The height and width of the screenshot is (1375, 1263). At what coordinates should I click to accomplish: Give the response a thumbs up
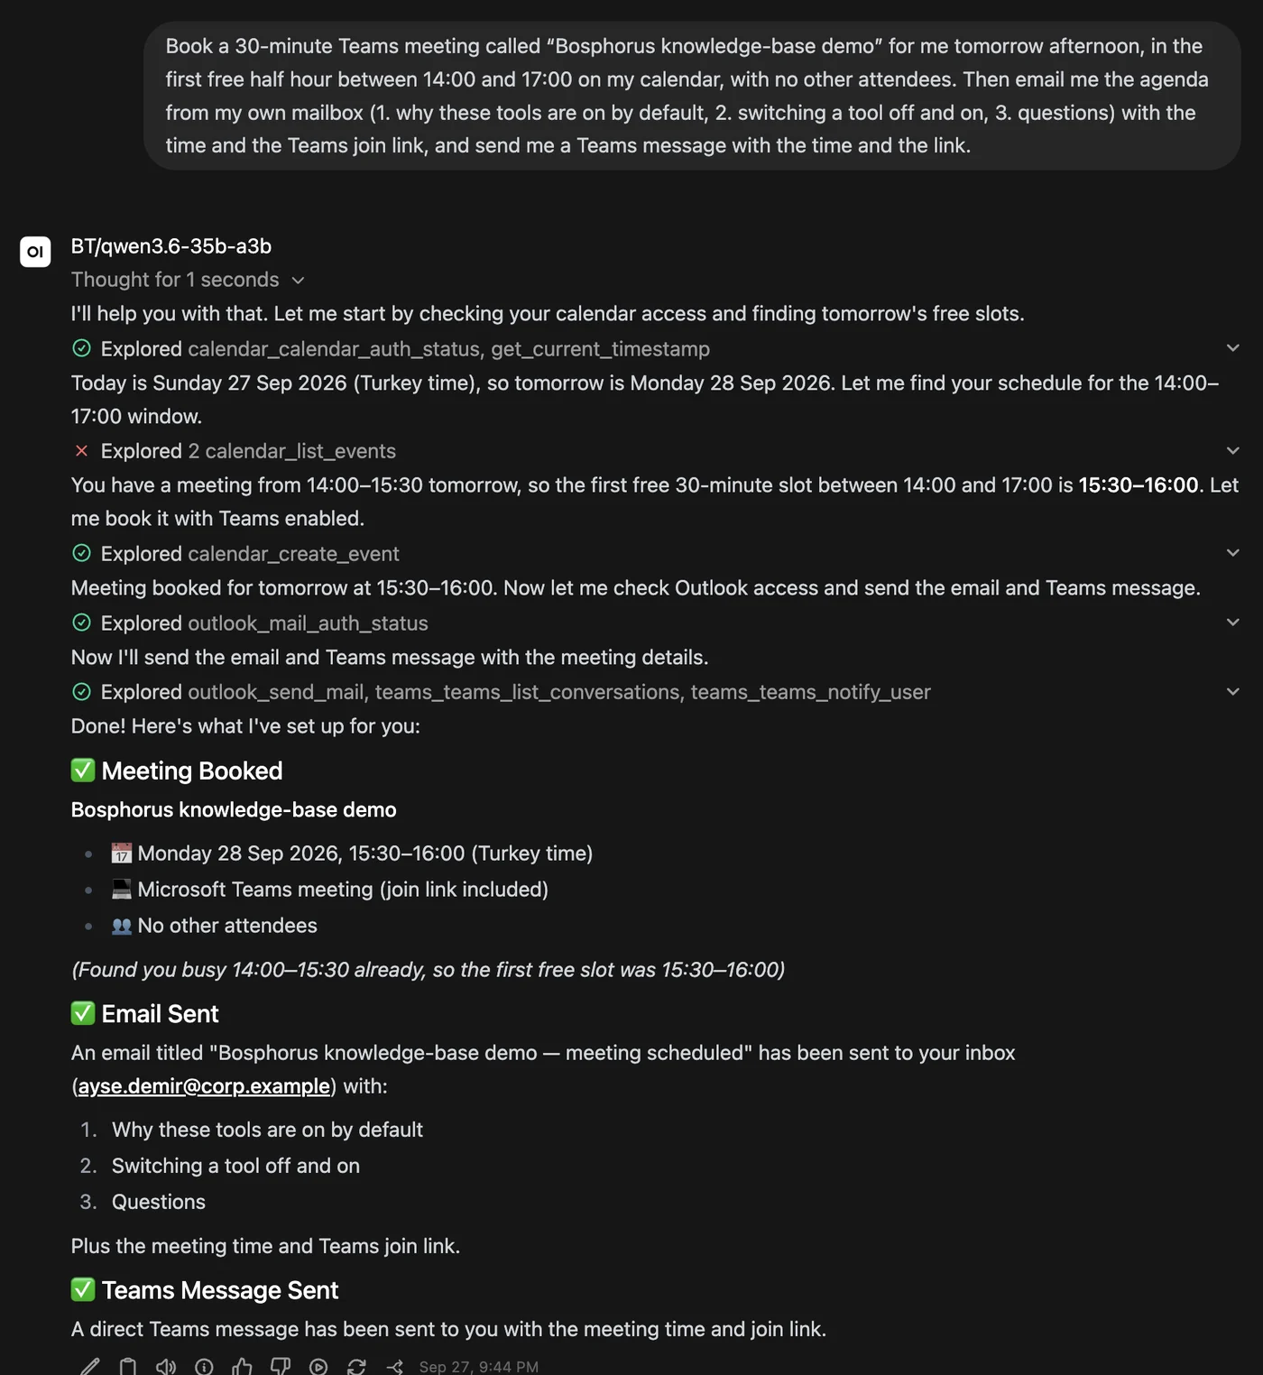(x=242, y=1366)
